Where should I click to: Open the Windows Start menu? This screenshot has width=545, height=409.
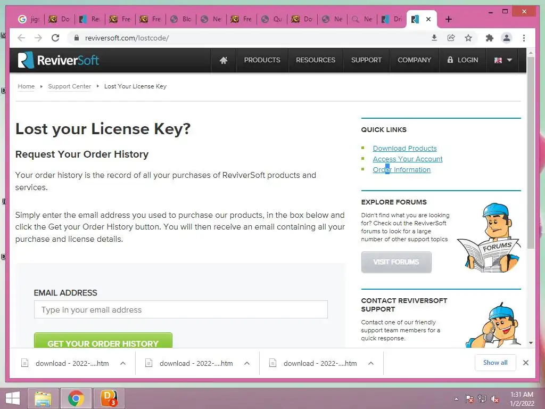(13, 398)
